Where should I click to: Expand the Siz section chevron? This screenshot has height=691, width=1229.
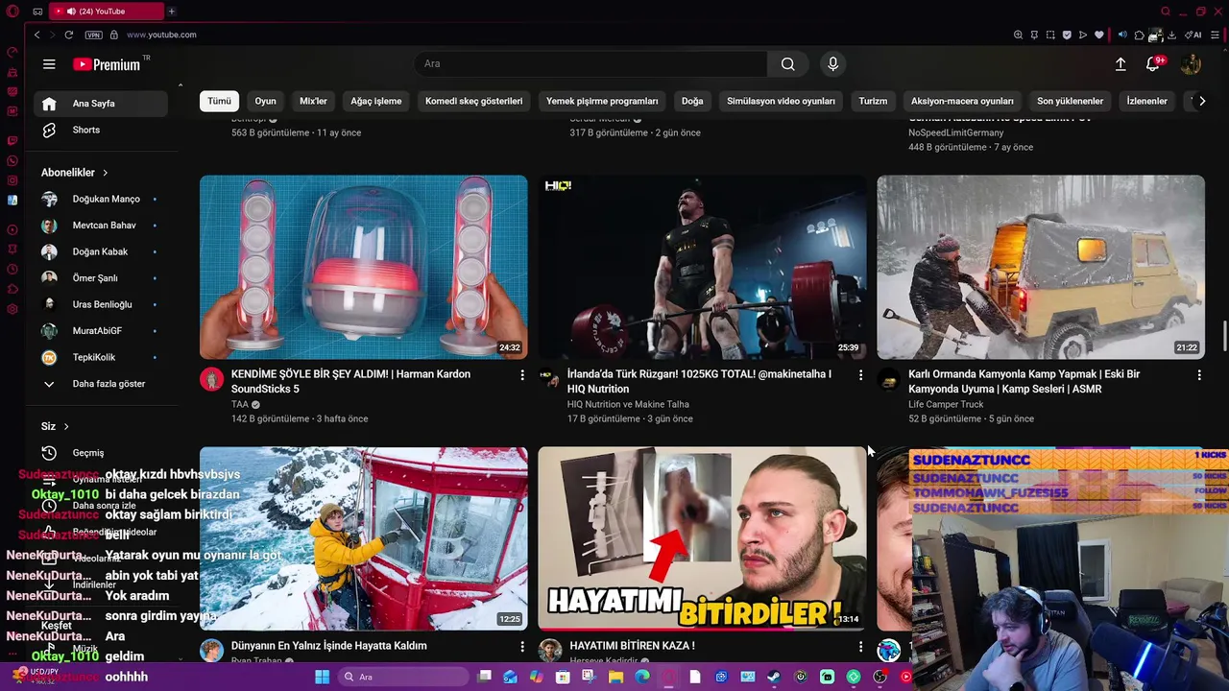click(x=66, y=426)
